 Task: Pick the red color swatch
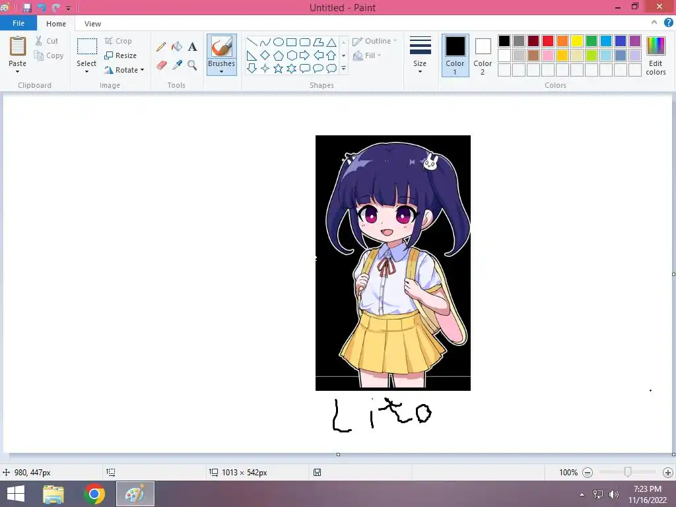pyautogui.click(x=548, y=41)
